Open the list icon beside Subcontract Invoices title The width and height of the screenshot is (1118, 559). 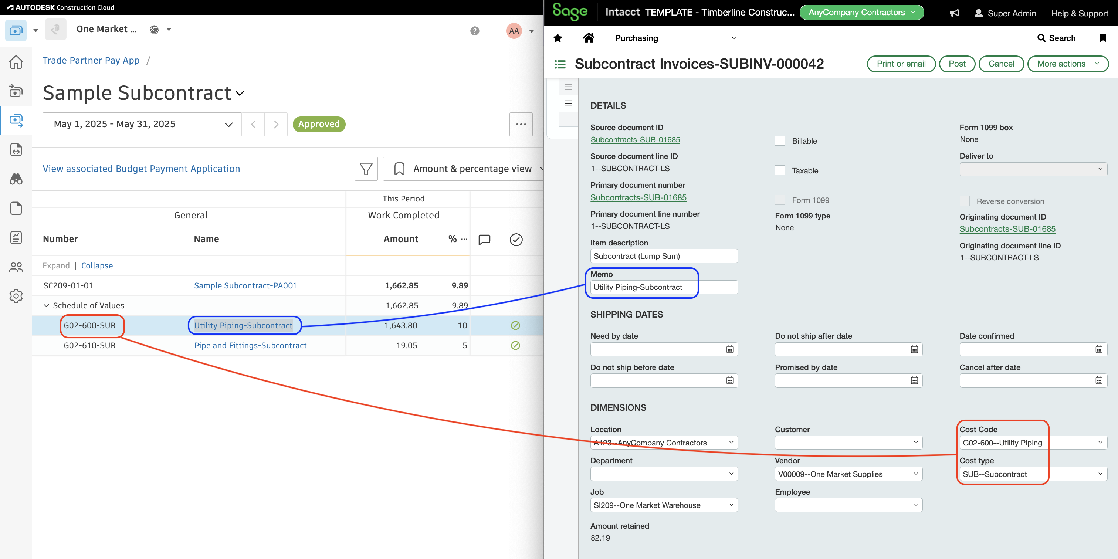pos(560,64)
